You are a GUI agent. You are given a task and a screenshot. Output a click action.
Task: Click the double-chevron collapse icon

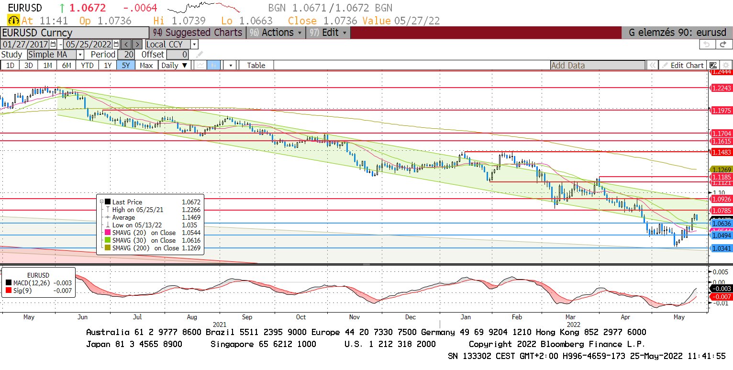coord(652,65)
